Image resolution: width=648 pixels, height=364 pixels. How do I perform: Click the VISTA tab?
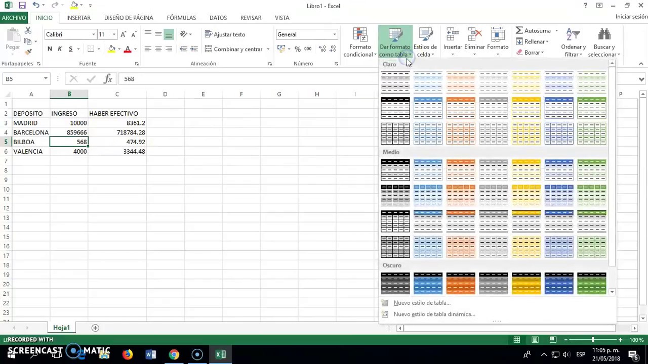coord(282,18)
